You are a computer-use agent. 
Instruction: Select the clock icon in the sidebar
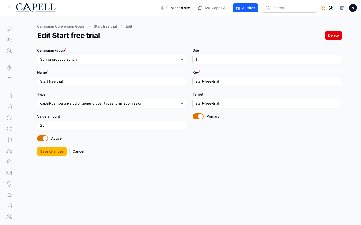click(x=9, y=118)
